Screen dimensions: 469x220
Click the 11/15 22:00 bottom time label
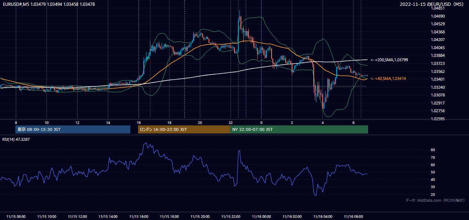pyautogui.click(x=231, y=216)
